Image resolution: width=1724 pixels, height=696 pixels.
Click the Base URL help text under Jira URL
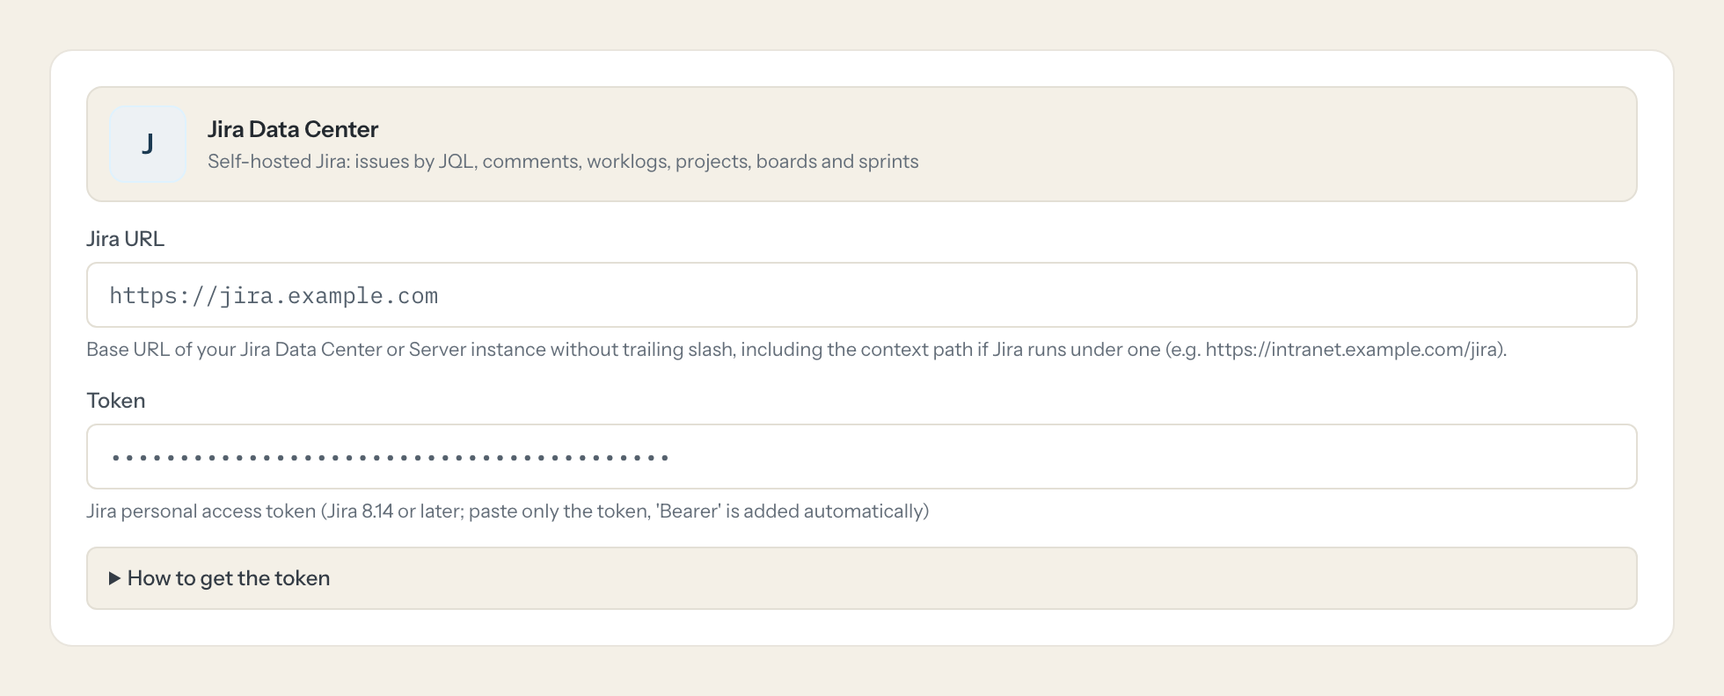click(796, 350)
